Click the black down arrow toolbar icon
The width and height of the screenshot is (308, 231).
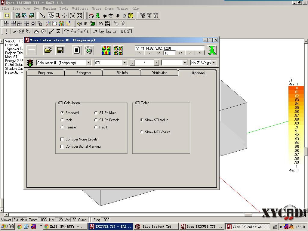pos(118,16)
